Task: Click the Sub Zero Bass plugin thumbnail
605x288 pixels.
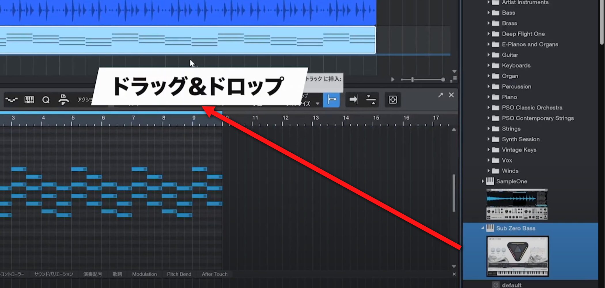Action: pos(517,256)
